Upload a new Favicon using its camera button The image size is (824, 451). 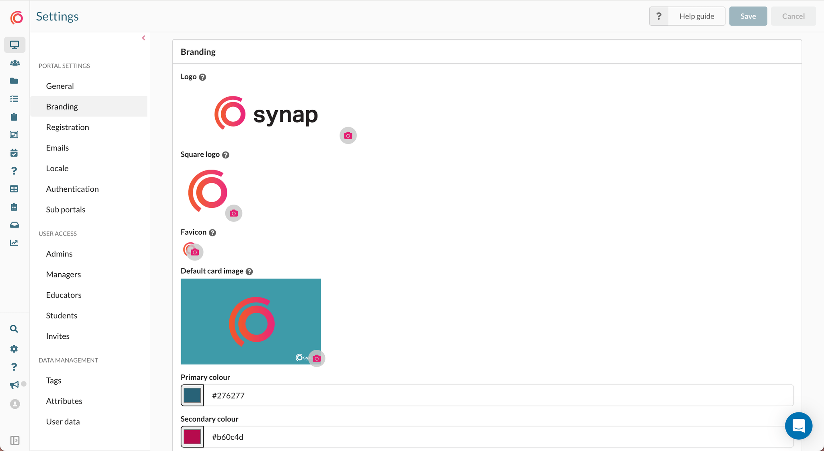point(195,252)
